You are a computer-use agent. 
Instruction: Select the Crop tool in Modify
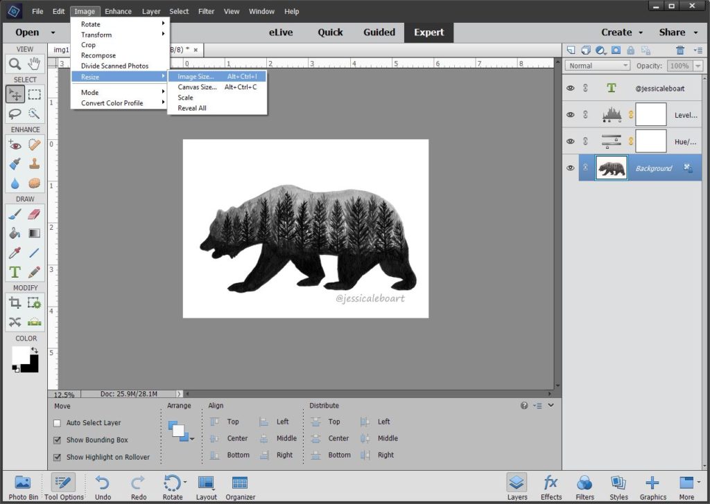point(15,303)
